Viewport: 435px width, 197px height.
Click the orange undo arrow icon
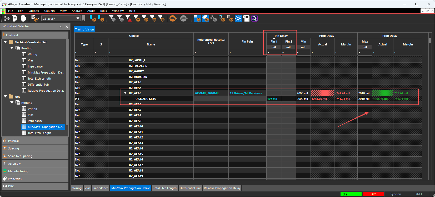[173, 18]
